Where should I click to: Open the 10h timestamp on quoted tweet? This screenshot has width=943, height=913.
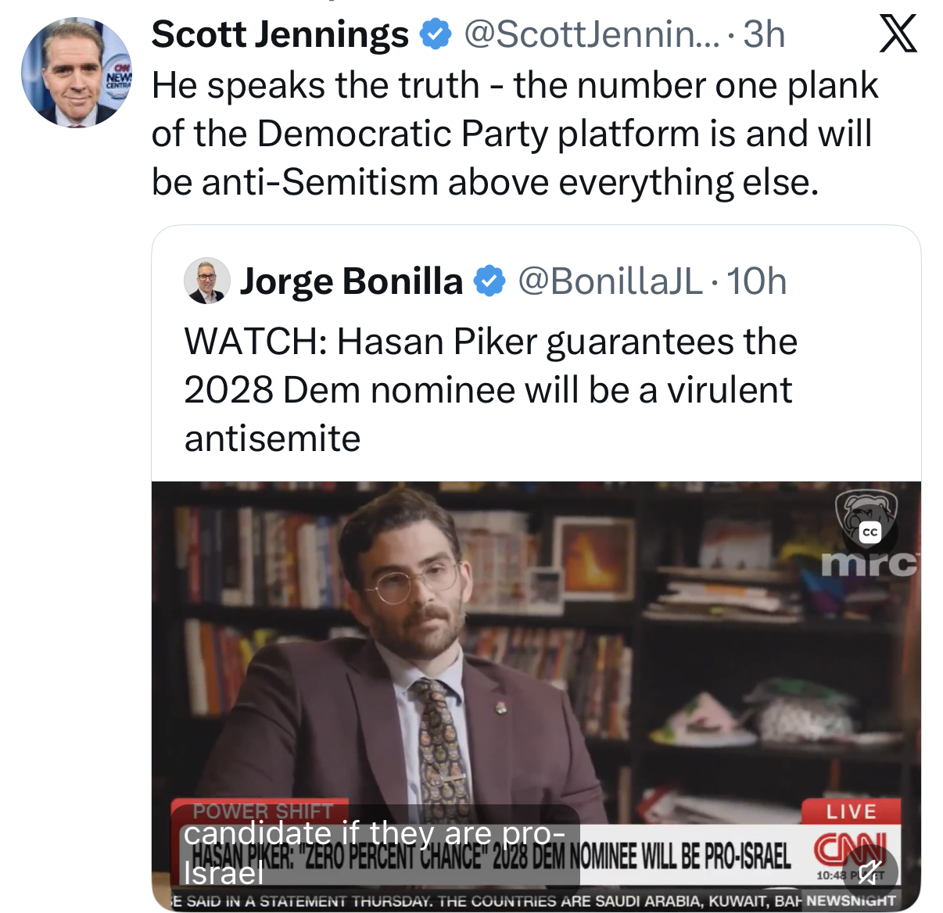click(x=756, y=281)
